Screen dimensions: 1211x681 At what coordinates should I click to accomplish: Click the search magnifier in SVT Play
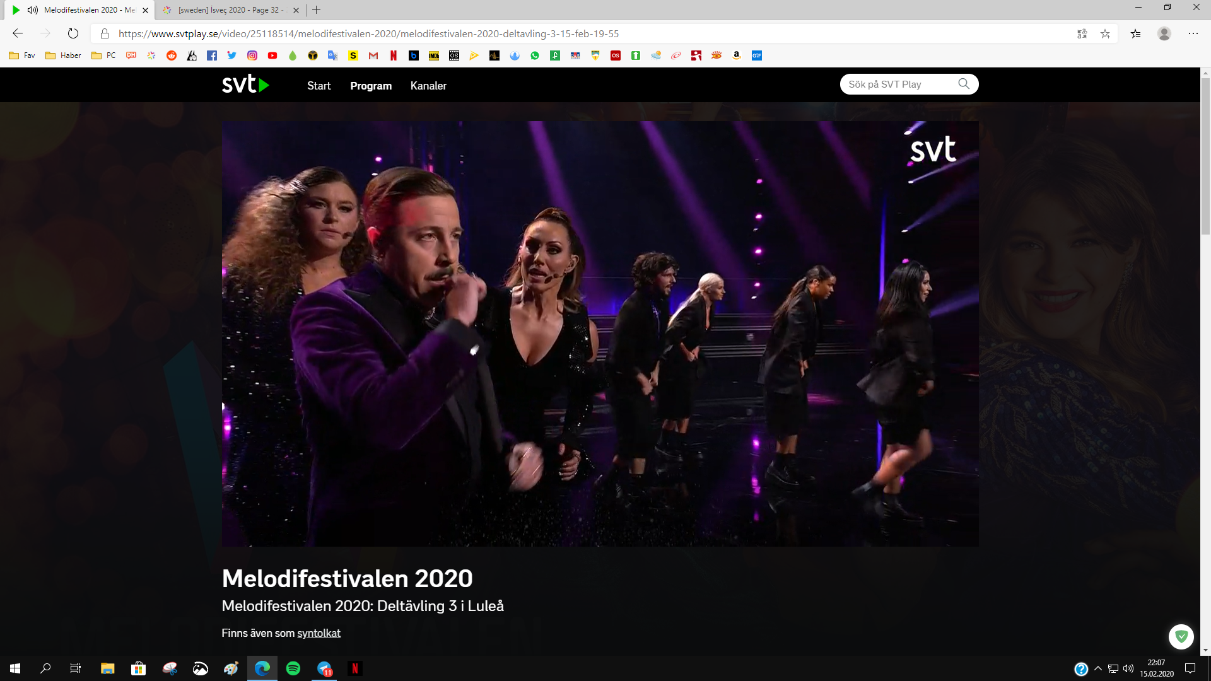pos(963,84)
